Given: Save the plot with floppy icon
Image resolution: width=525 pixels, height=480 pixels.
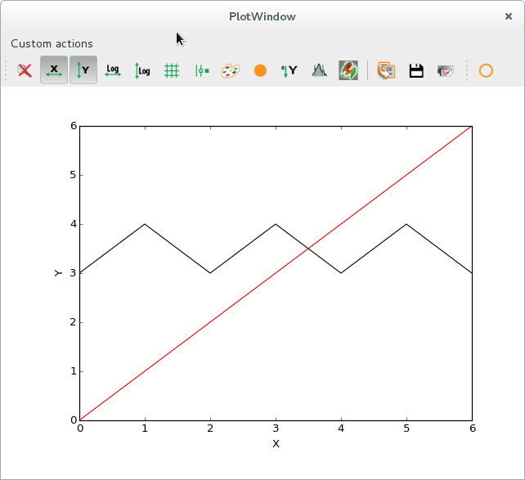Looking at the screenshot, I should pos(415,70).
